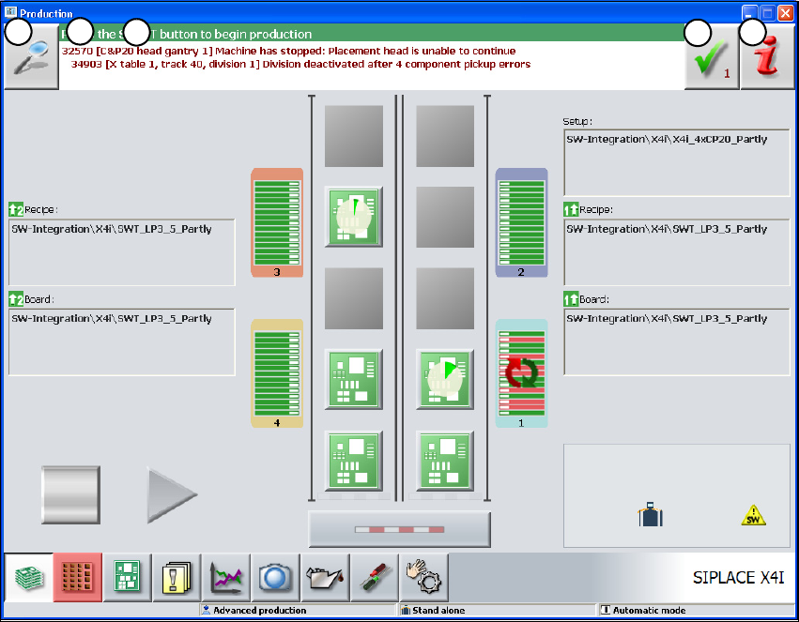Click the gray stop production button
Viewport: 799px width, 622px height.
(x=70, y=494)
